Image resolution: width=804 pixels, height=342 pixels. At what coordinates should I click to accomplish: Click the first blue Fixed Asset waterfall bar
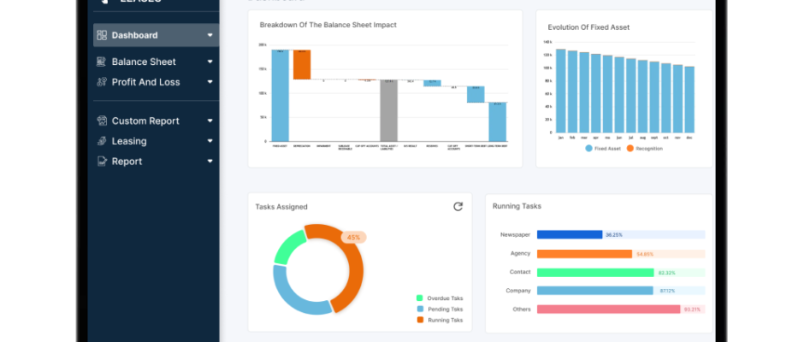(281, 96)
